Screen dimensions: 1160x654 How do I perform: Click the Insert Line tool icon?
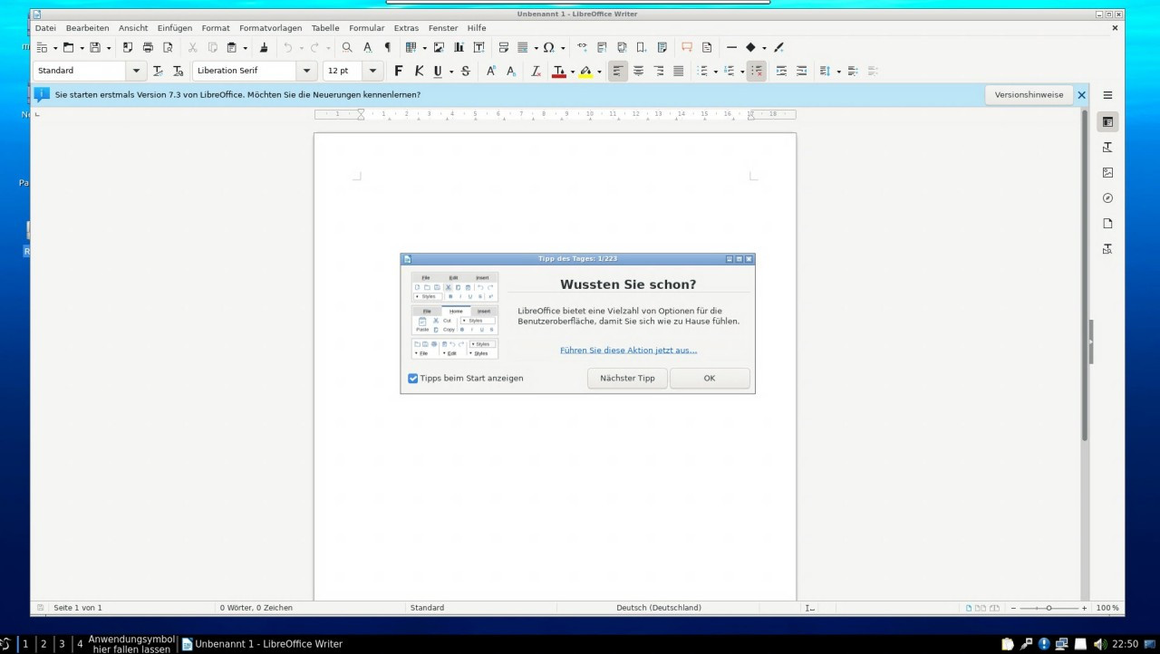(731, 47)
